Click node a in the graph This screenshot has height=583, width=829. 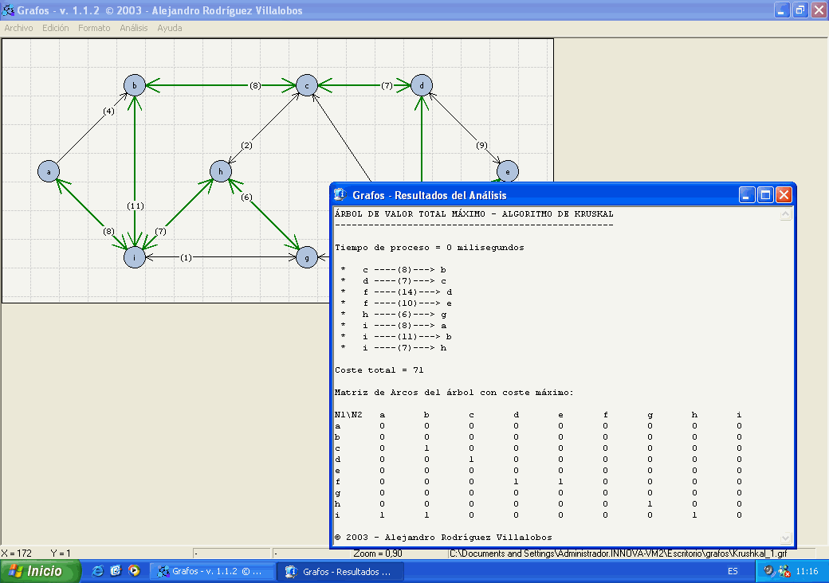[x=49, y=171]
